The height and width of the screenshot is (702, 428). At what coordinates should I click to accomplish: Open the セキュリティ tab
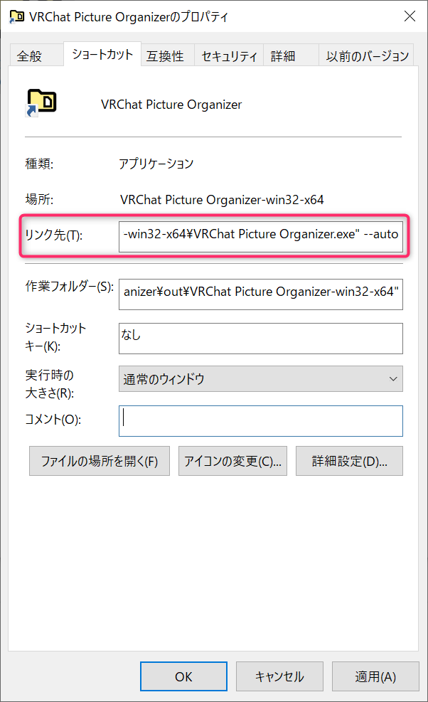[229, 56]
